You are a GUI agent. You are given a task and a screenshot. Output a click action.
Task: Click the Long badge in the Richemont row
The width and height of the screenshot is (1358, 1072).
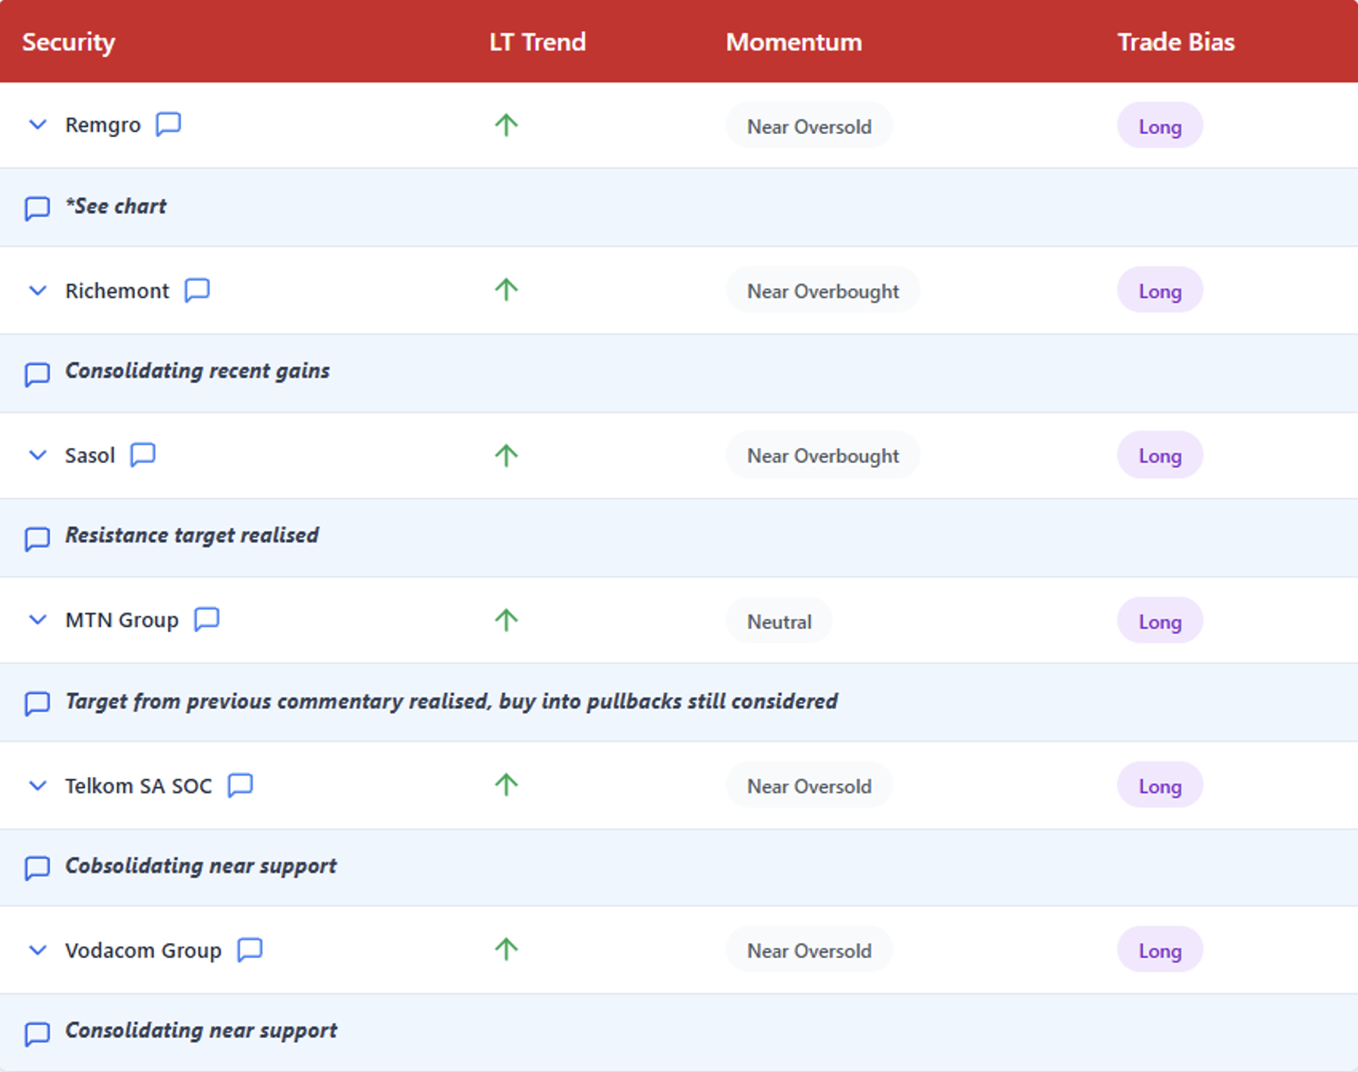click(x=1160, y=290)
